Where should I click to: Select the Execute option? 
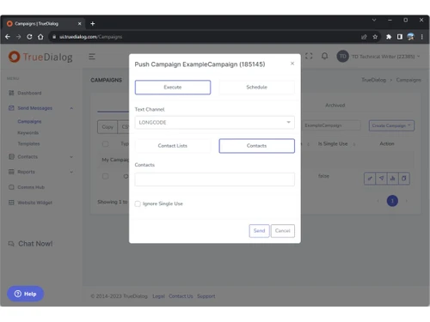pyautogui.click(x=173, y=88)
